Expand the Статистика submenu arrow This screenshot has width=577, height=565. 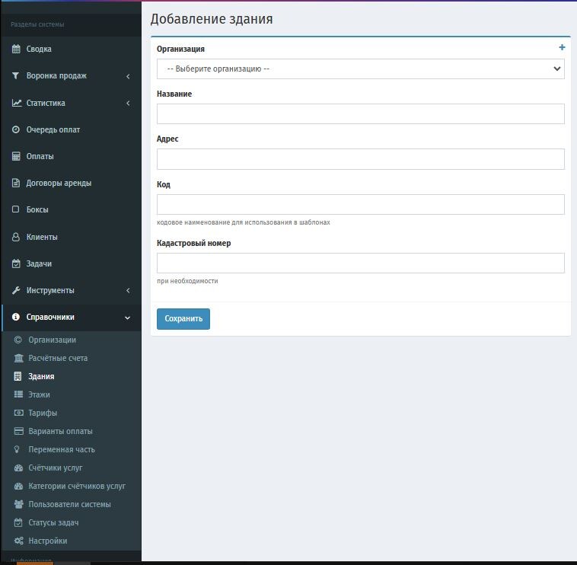[x=128, y=103]
